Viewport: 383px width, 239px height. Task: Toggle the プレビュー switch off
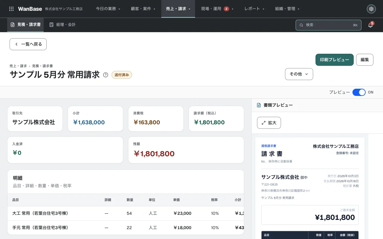359,92
